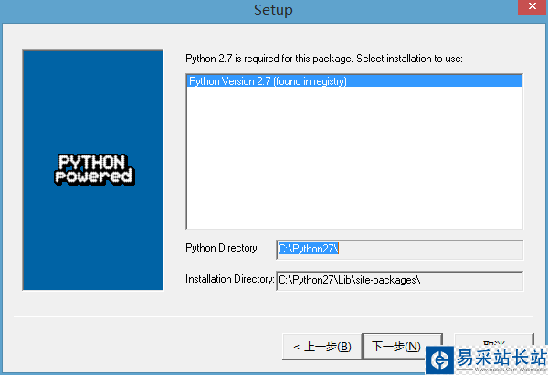Screen dimensions: 548x375
Task: Click the 'powered' word in banner logo
Action: (x=94, y=177)
